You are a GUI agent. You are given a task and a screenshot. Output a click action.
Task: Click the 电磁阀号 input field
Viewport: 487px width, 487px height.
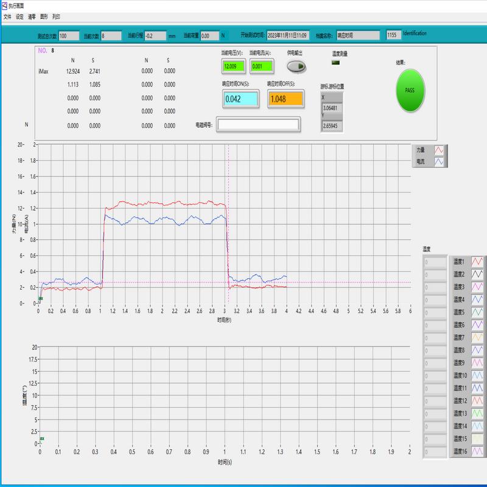(x=259, y=125)
